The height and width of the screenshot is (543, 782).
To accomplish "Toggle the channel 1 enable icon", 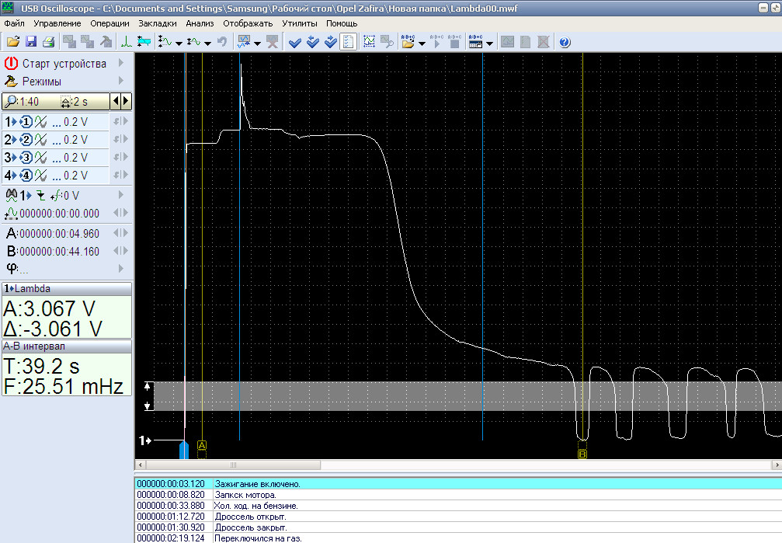I will click(25, 122).
